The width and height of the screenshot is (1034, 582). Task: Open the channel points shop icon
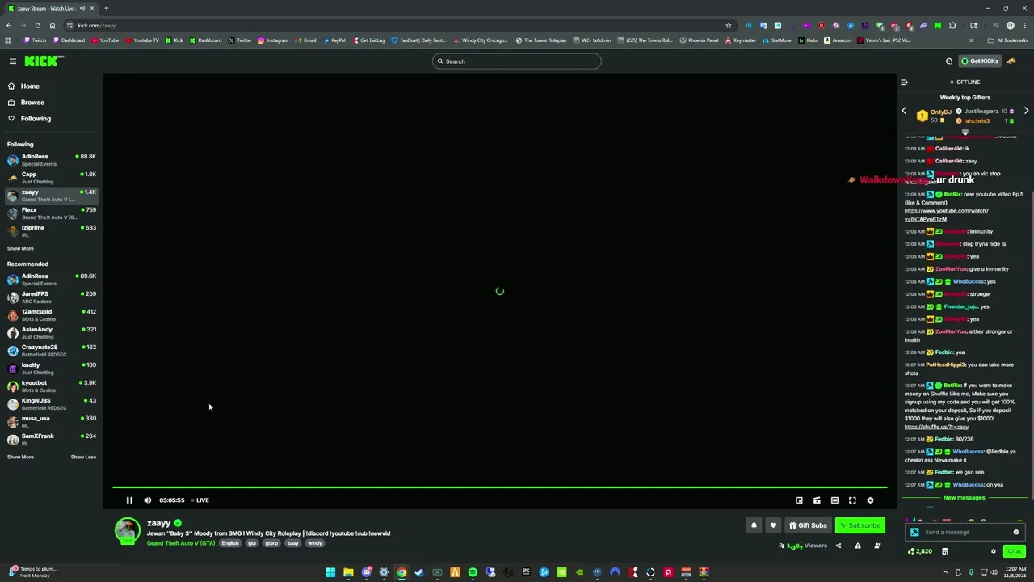[944, 551]
